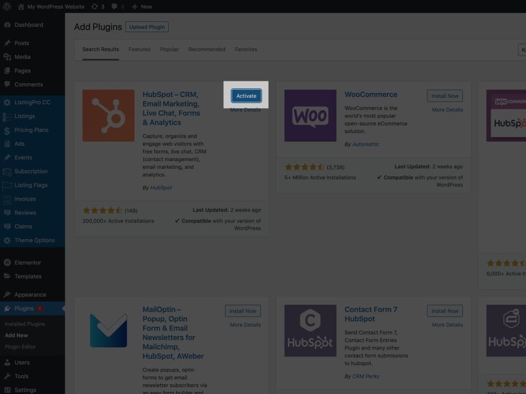Open Plugin Editor submenu item
This screenshot has width=526, height=394.
[21, 347]
